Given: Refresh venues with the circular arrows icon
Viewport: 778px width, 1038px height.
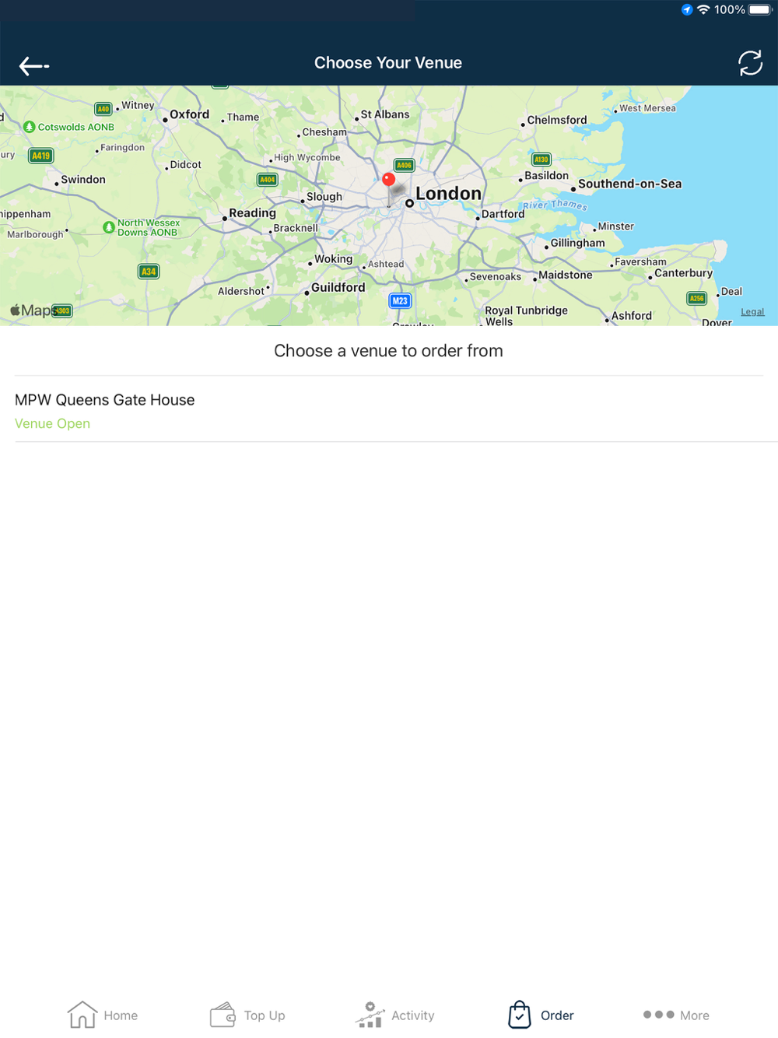Looking at the screenshot, I should coord(750,63).
